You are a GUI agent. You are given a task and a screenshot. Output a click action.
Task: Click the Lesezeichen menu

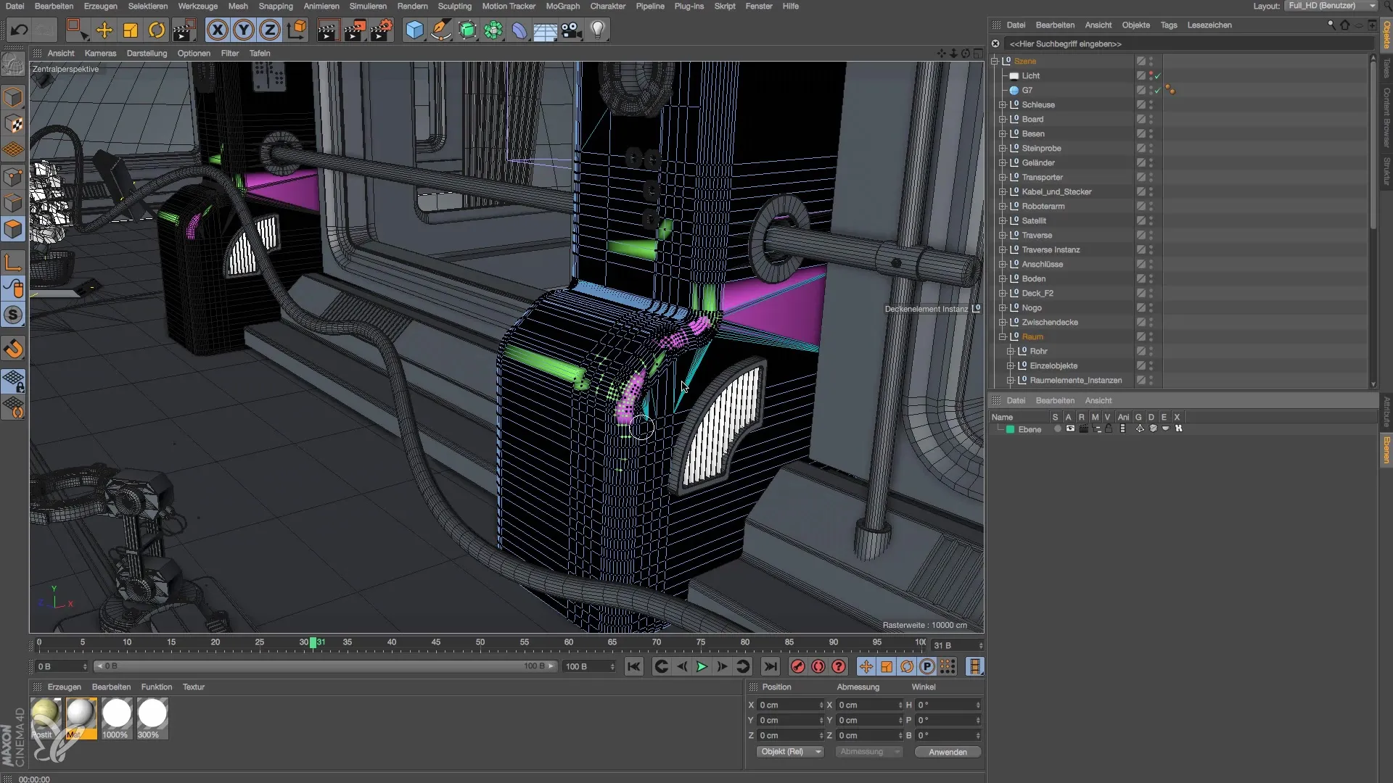point(1209,25)
